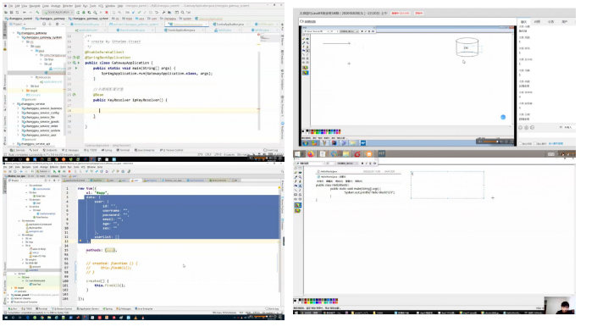This screenshot has height=327, width=597.
Task: Click the green Run arrow in bottom IDE toolbar
Action: point(54,171)
